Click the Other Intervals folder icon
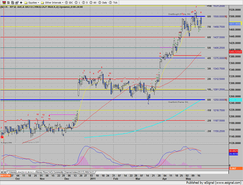 [x=42, y=3]
